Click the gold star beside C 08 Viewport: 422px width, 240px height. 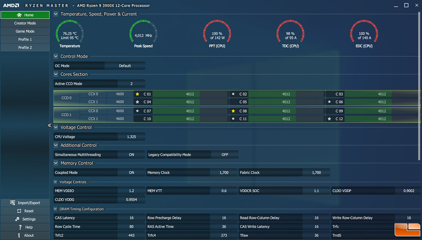click(x=234, y=111)
